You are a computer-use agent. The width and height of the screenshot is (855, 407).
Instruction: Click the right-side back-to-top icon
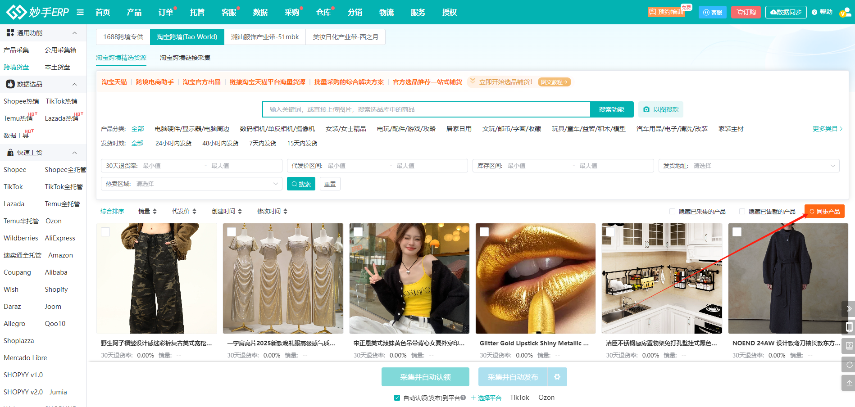pos(849,383)
